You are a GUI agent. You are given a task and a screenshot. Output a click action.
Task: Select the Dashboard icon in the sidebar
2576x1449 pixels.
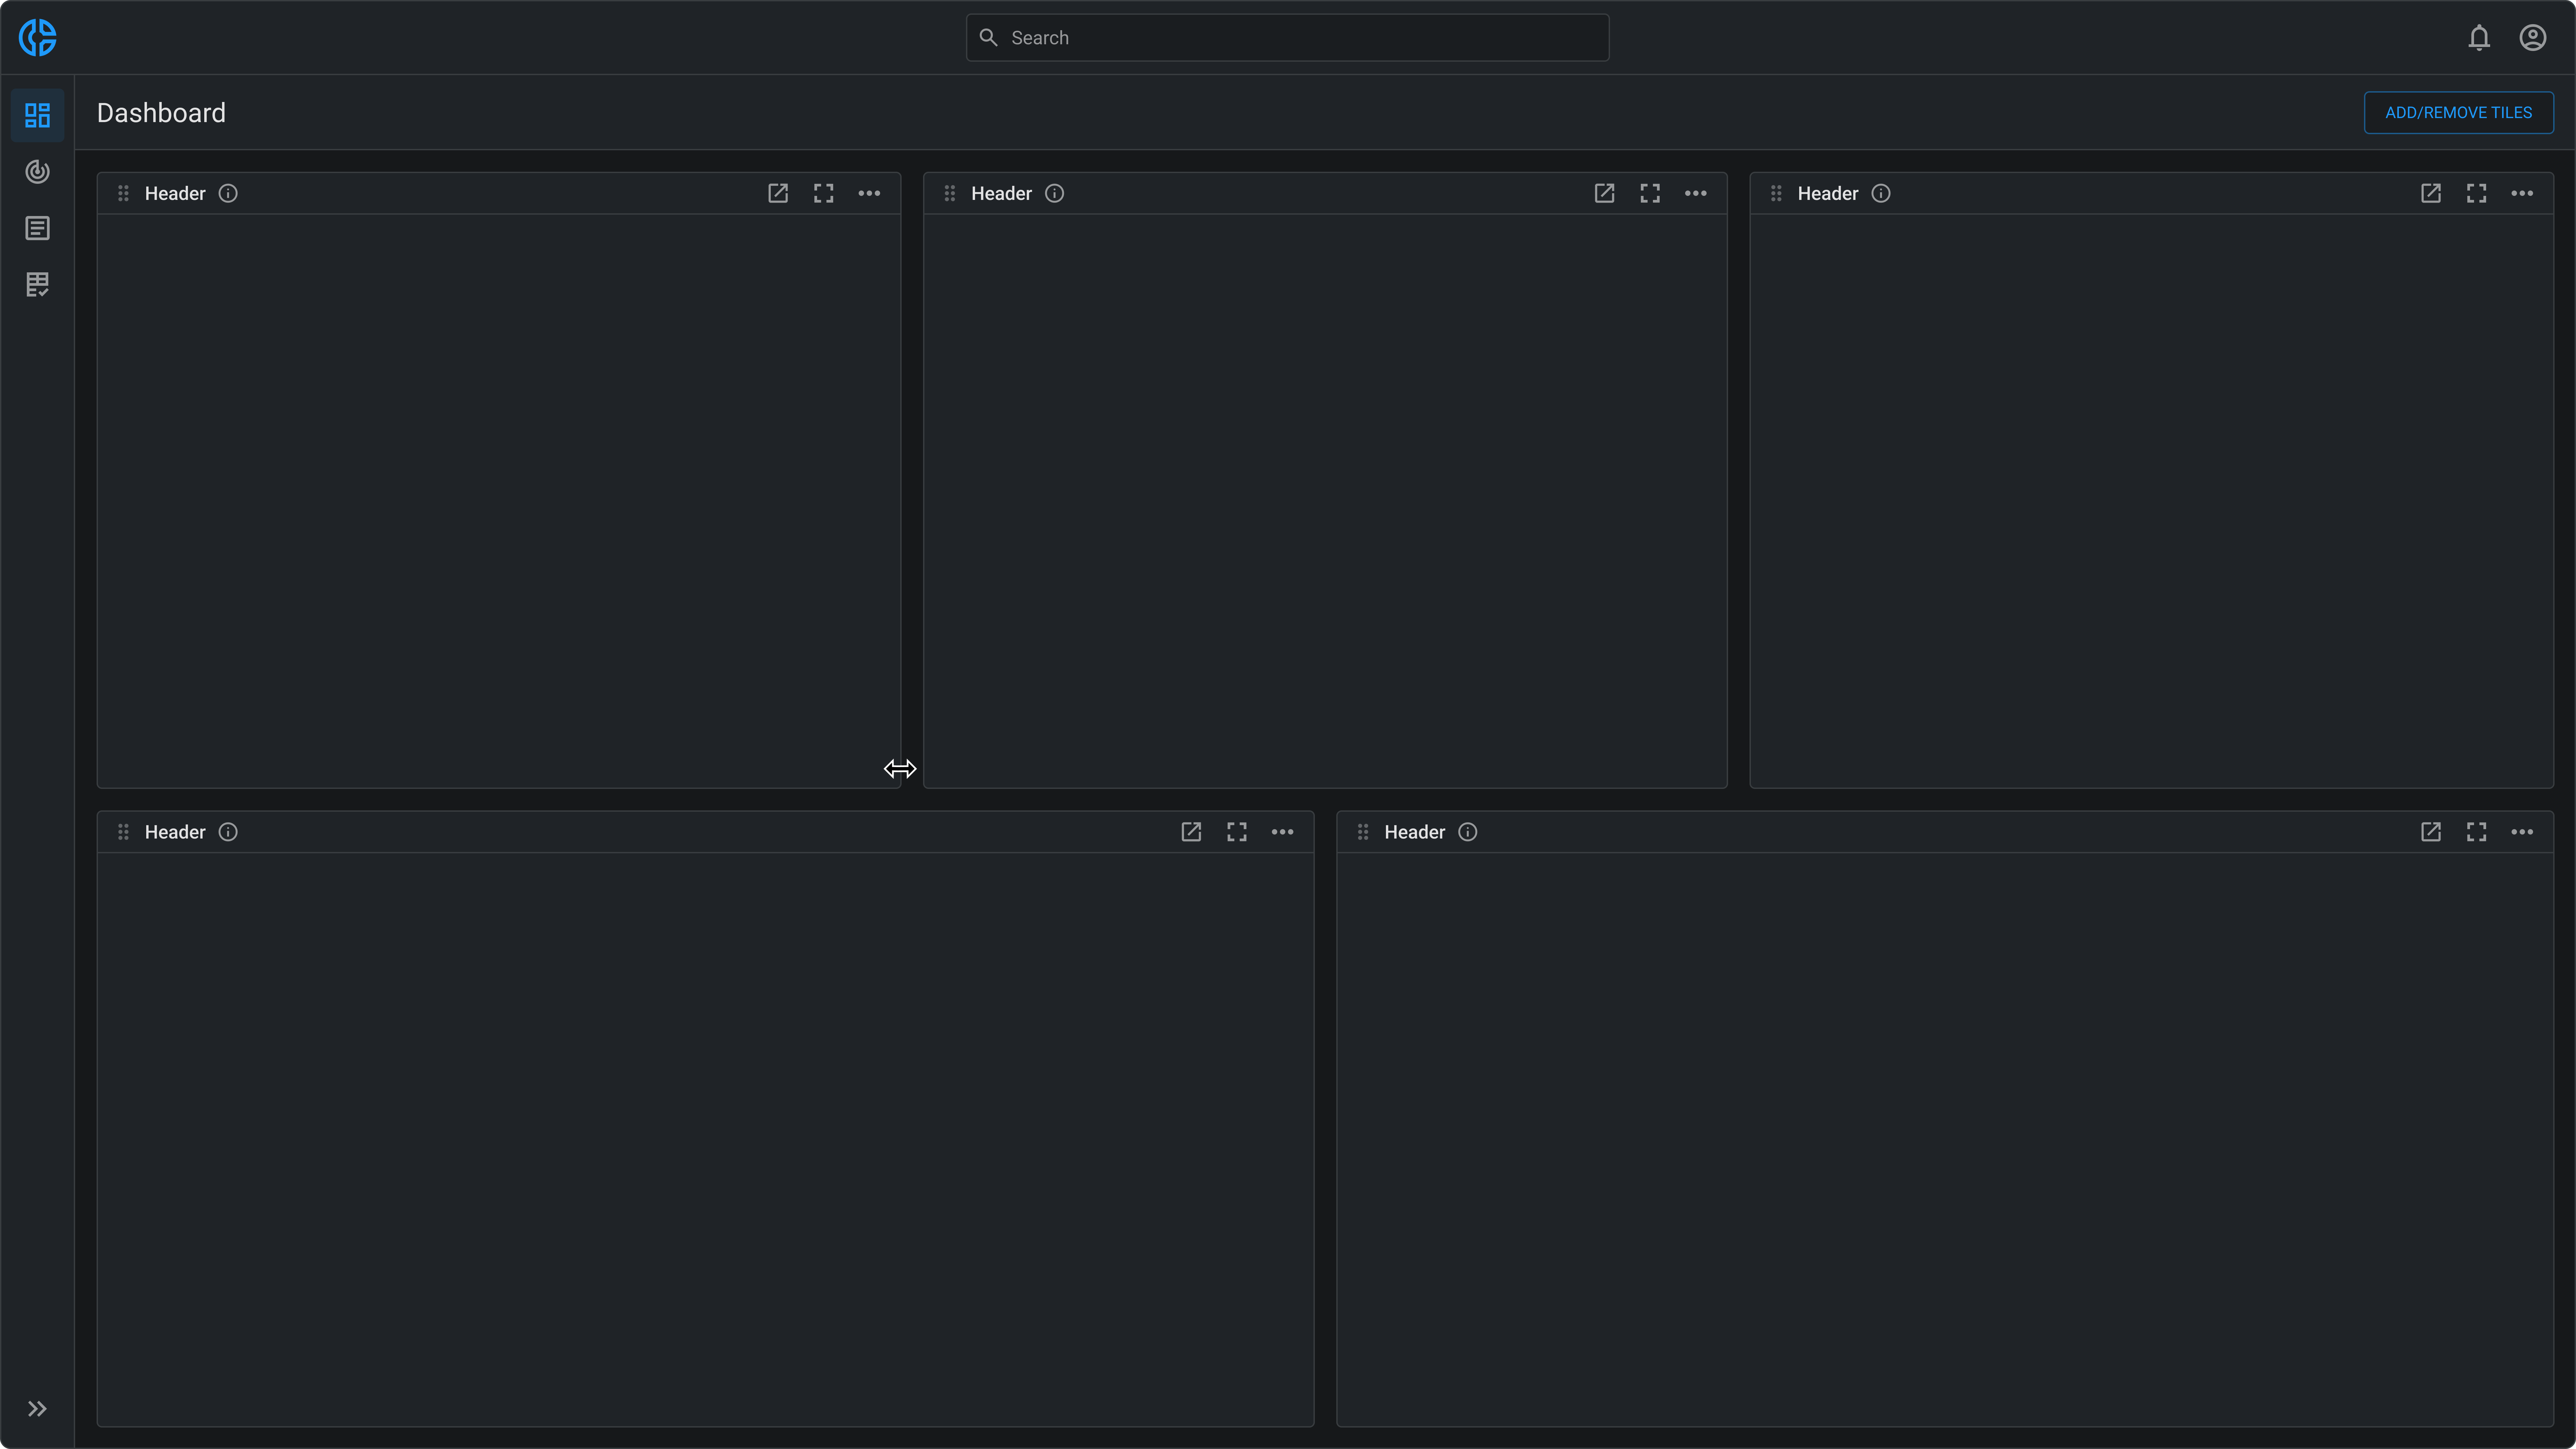[x=37, y=115]
